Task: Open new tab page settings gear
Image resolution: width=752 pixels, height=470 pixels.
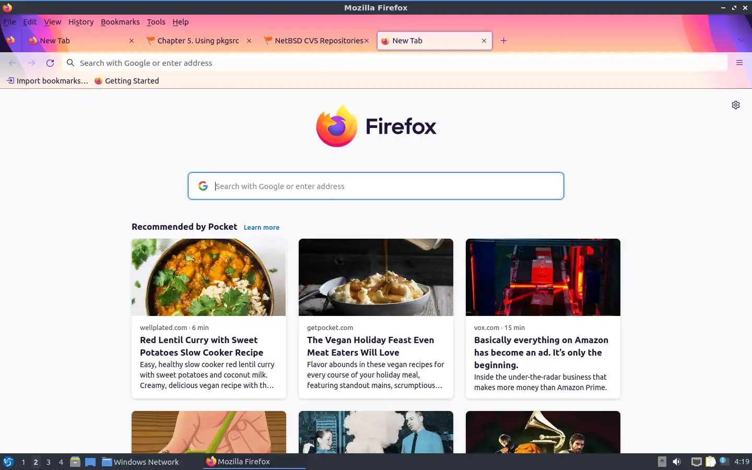Action: point(736,105)
